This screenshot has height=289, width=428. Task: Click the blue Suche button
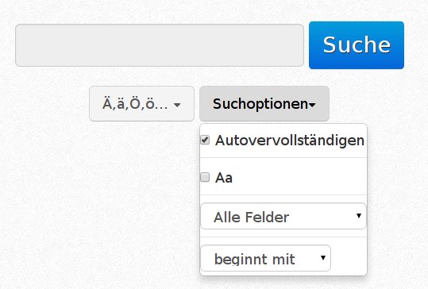(357, 45)
